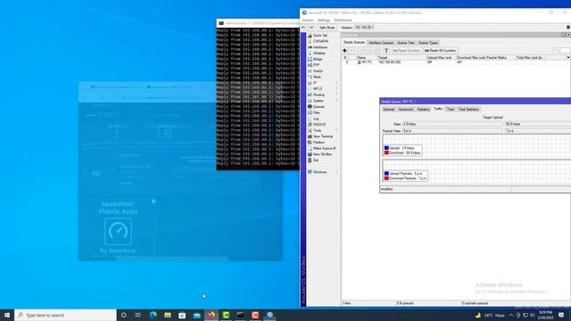Open the Windows Start menu

click(x=7, y=315)
